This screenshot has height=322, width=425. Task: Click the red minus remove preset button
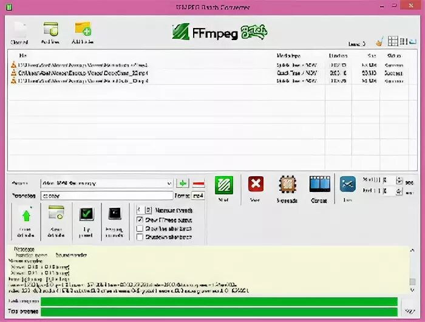[x=199, y=183]
